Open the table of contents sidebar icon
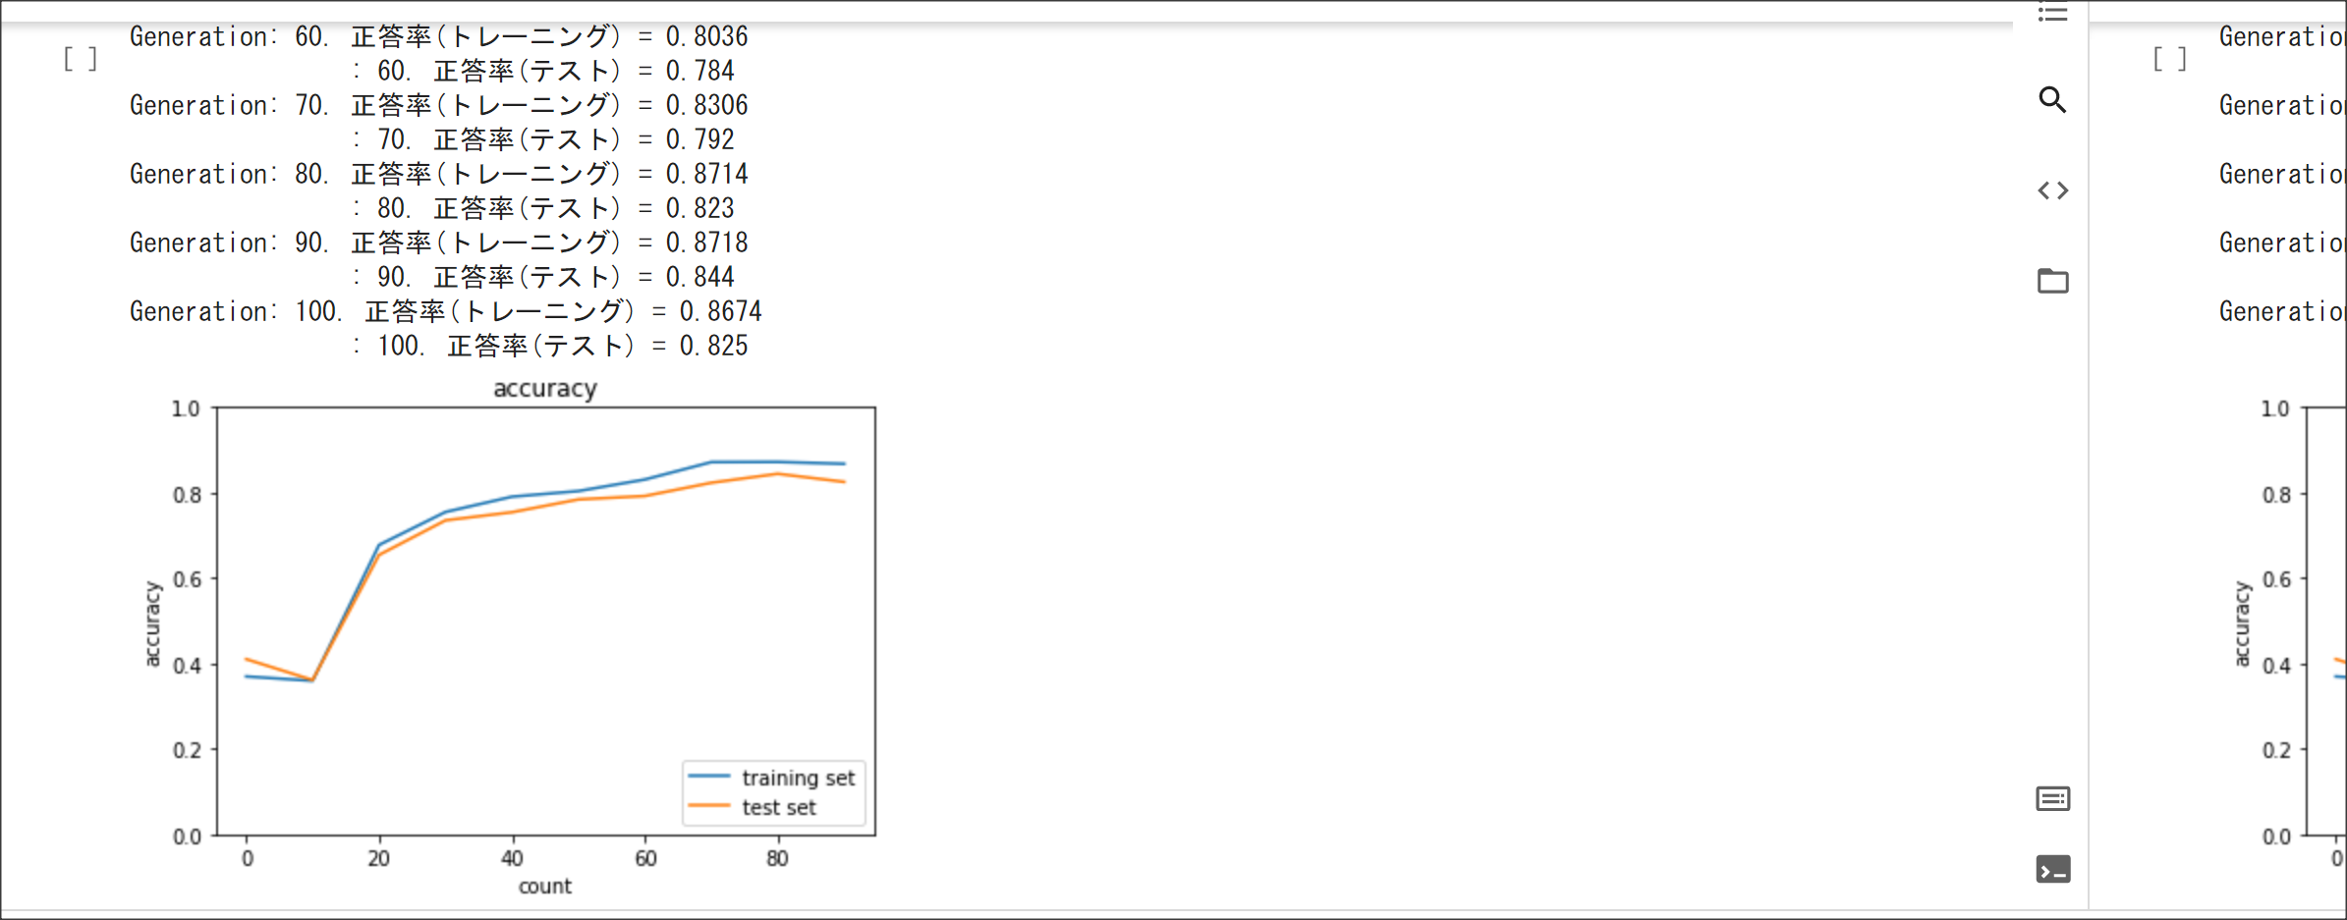 tap(2052, 13)
